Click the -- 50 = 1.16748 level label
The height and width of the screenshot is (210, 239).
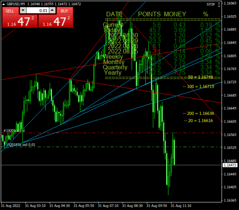198,77
